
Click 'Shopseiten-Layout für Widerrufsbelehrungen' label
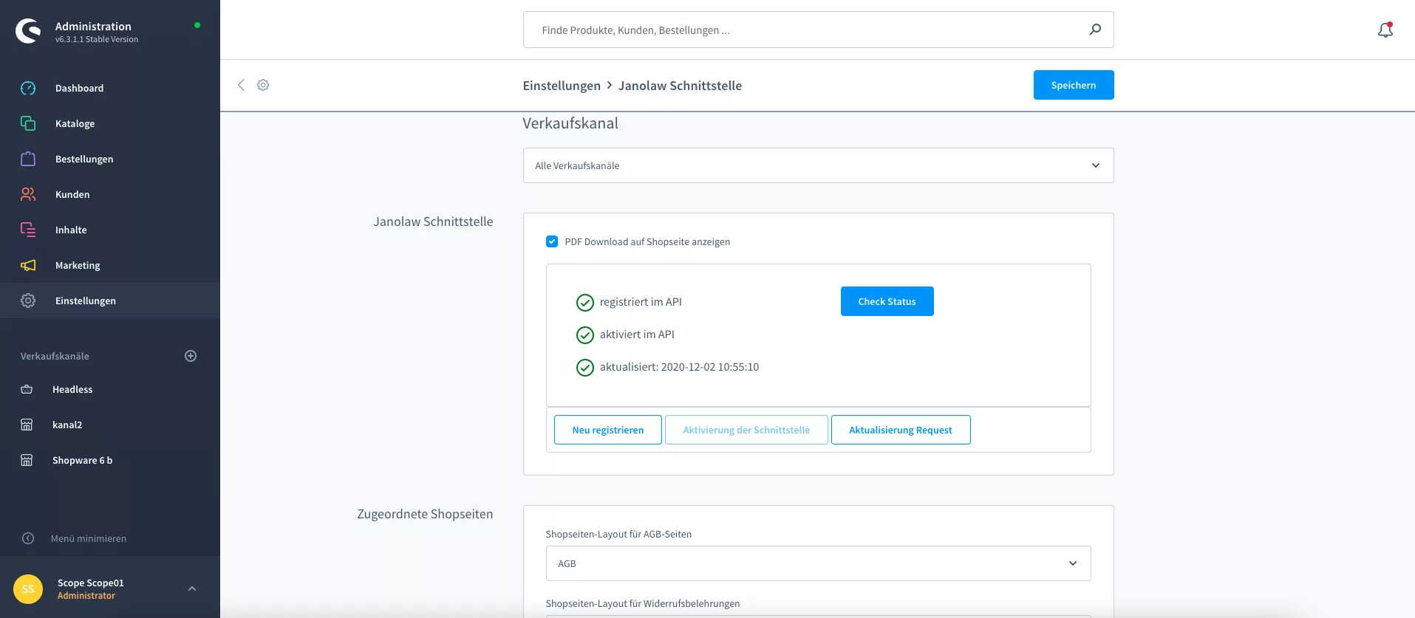[x=642, y=603]
